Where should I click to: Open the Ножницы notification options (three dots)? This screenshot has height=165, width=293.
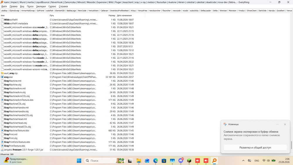277,124
